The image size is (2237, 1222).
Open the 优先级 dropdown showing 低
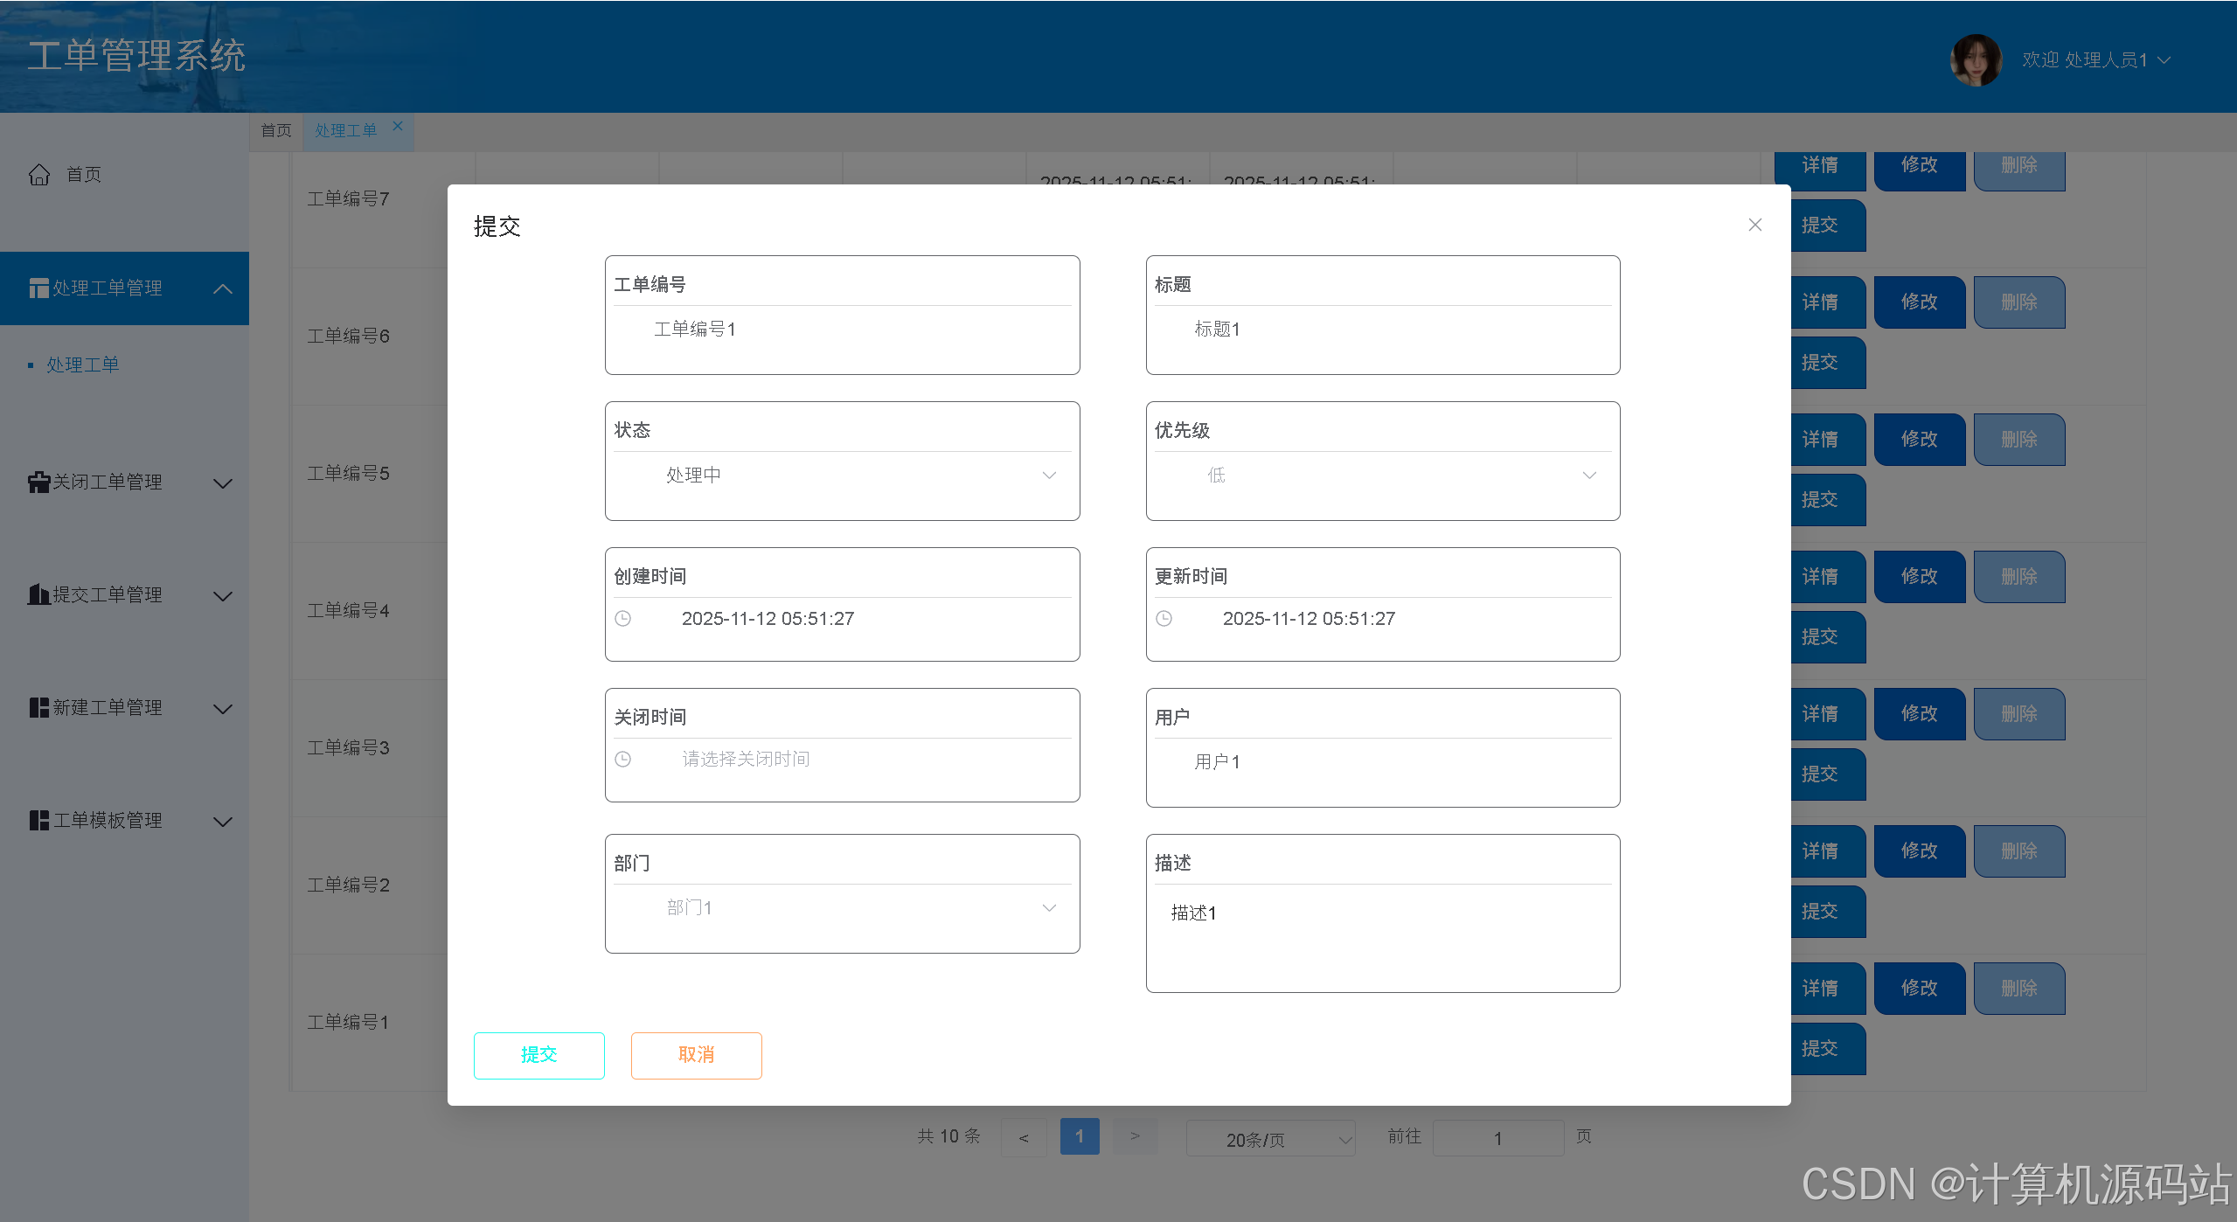[1382, 476]
